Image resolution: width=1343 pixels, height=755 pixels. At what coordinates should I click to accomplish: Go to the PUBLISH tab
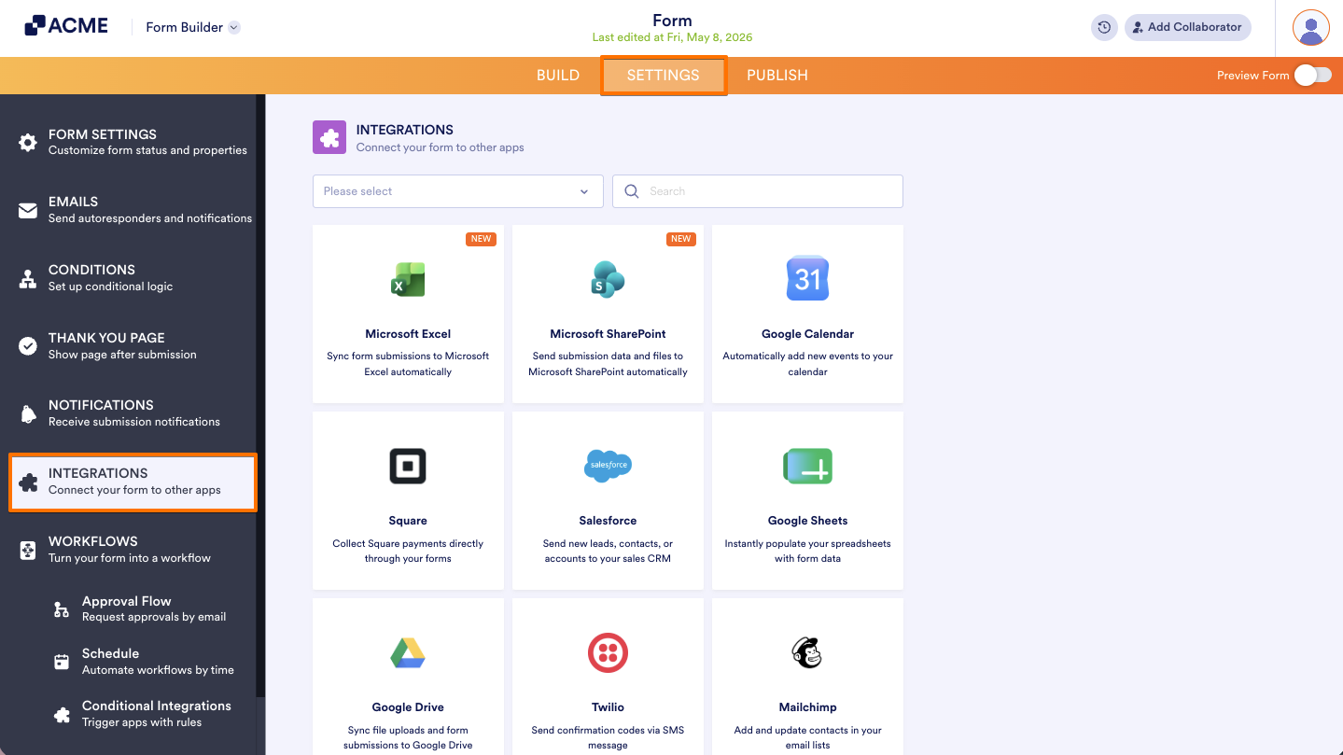point(777,76)
